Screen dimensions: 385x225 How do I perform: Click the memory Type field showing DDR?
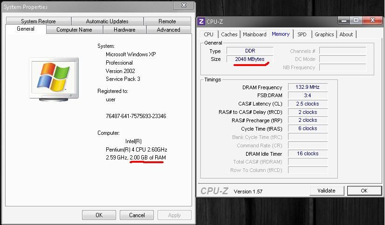pyautogui.click(x=250, y=51)
